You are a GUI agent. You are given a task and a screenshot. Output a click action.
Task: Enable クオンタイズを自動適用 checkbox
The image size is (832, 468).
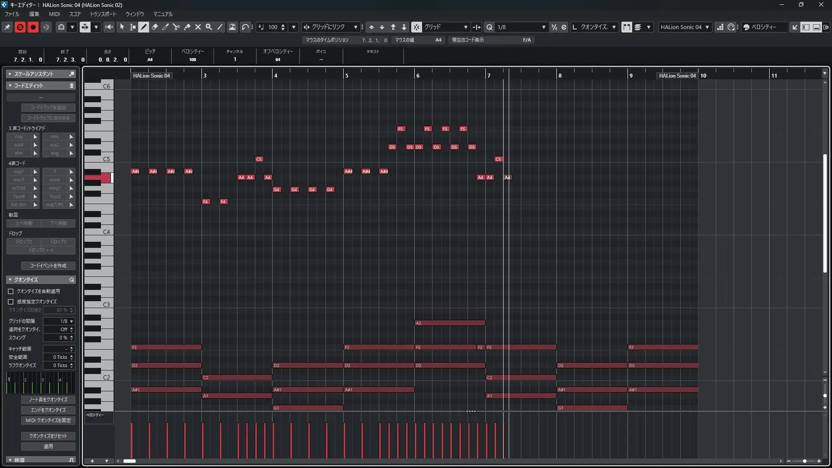11,291
